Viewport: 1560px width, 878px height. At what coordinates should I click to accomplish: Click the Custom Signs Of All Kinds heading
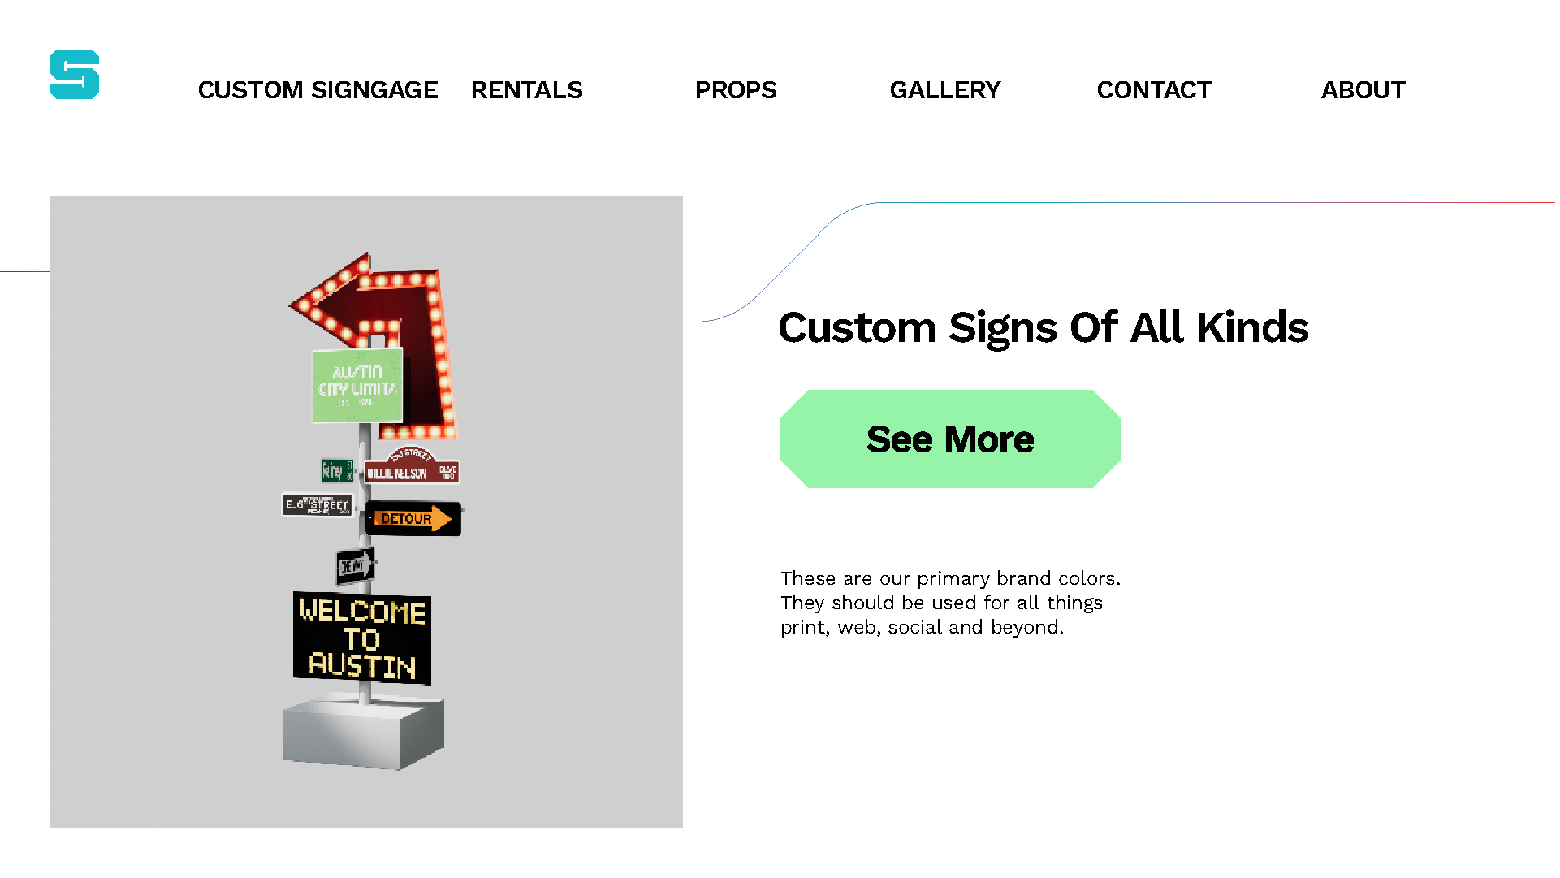click(x=1043, y=328)
